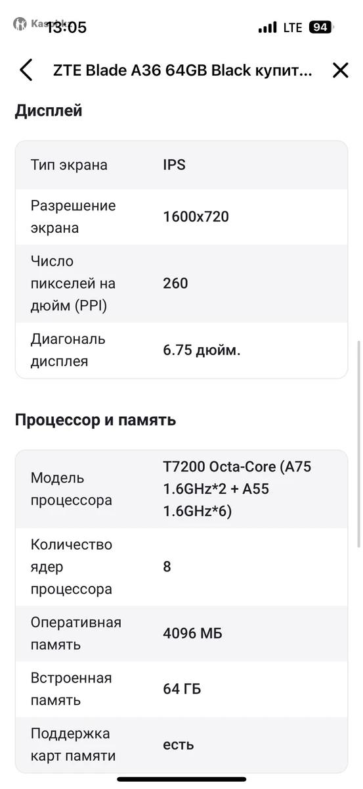The image size is (363, 789).
Task: Tap the PPI value 260
Action: click(x=175, y=283)
